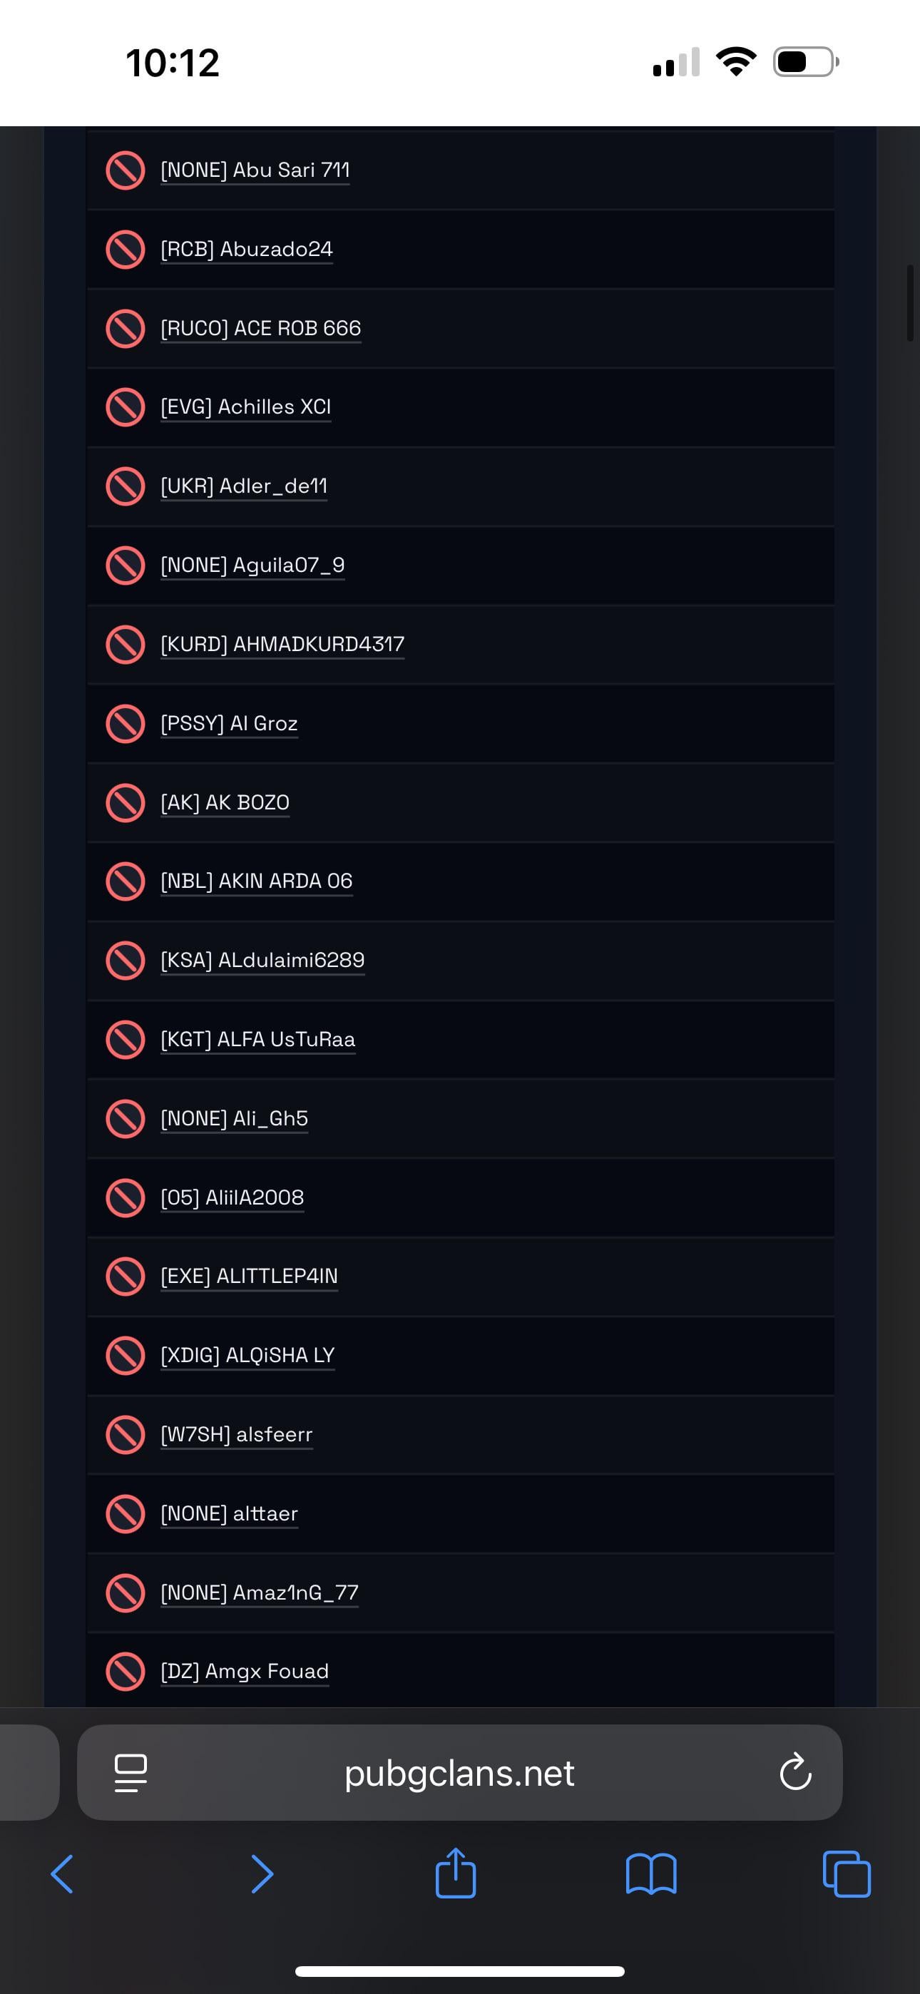Show all open tabs icon
Viewport: 920px width, 1994px height.
click(x=846, y=1873)
